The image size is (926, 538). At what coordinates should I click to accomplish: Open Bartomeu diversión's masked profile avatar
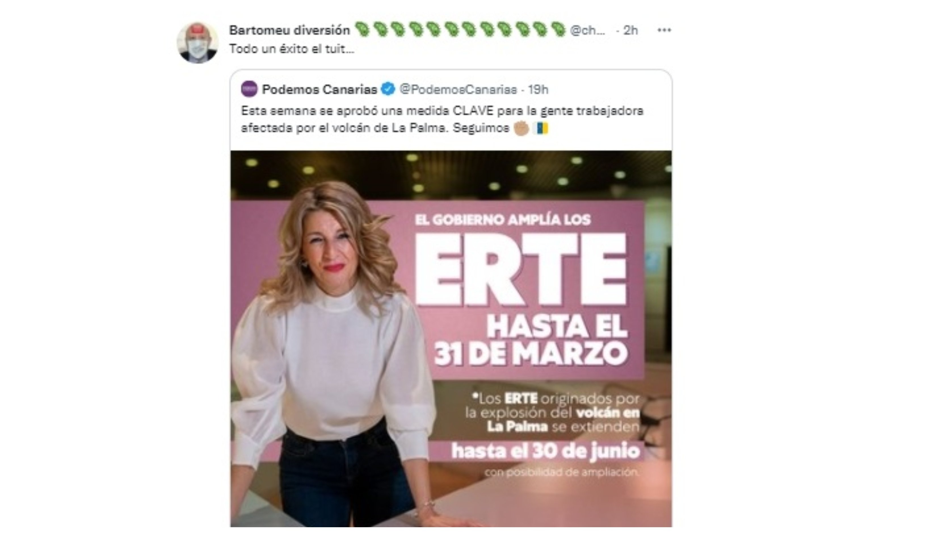tap(197, 43)
